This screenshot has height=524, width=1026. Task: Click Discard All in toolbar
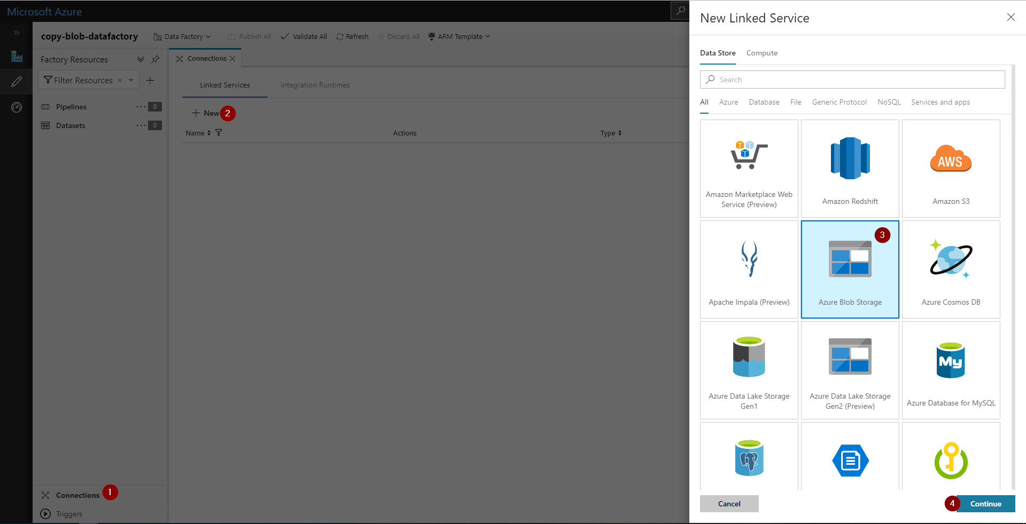(x=399, y=36)
